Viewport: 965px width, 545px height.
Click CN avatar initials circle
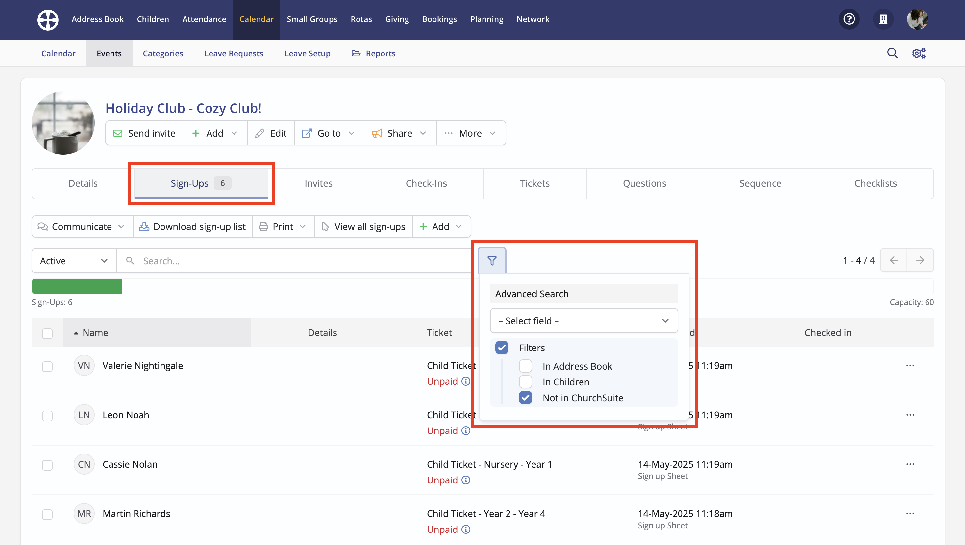(84, 464)
